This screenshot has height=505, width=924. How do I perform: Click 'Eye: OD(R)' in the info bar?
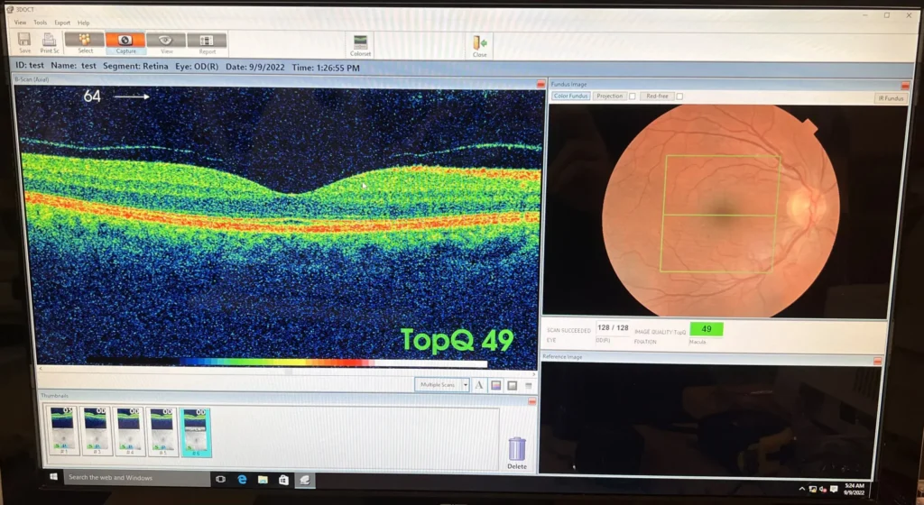[x=197, y=67]
